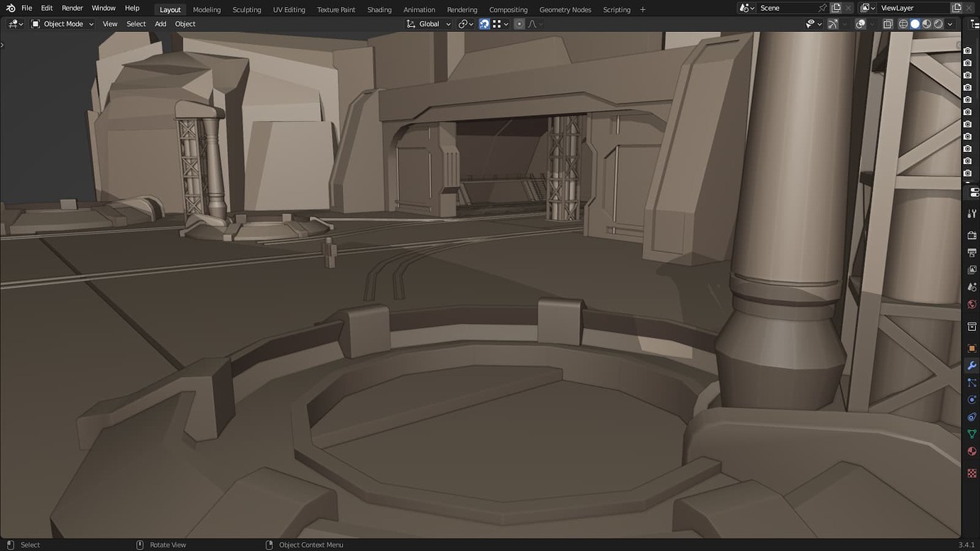
Task: Select the Particle Properties icon
Action: point(971,383)
